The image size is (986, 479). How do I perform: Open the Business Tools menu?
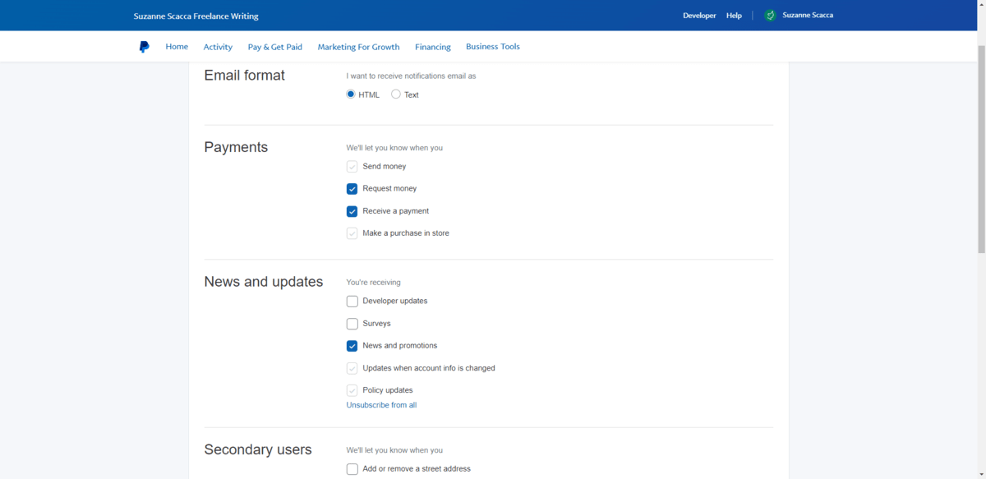point(493,47)
